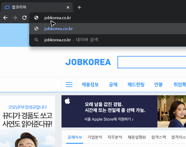Click the globe icon beside highlighted suggestion

click(36, 29)
